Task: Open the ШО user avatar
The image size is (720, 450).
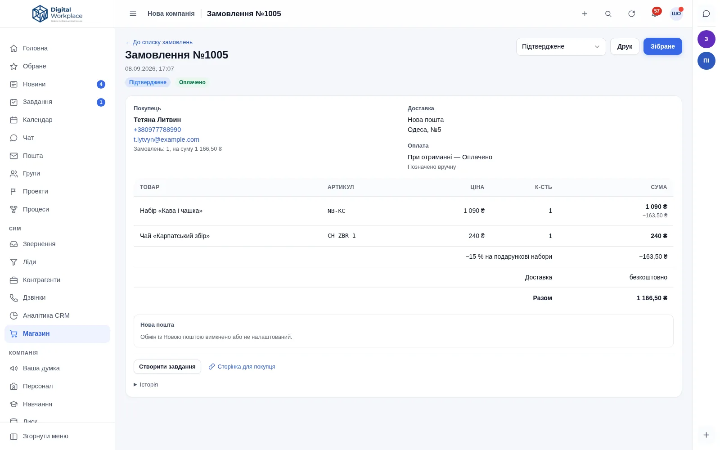Action: (x=676, y=13)
